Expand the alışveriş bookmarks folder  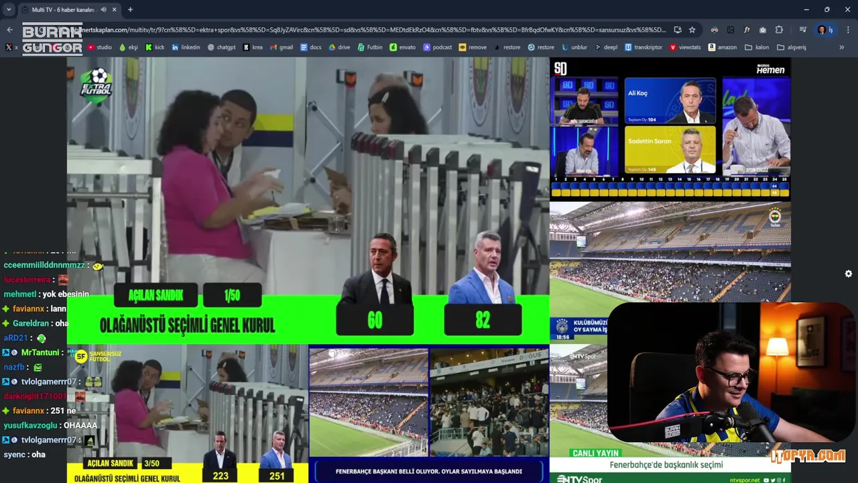[x=792, y=48]
